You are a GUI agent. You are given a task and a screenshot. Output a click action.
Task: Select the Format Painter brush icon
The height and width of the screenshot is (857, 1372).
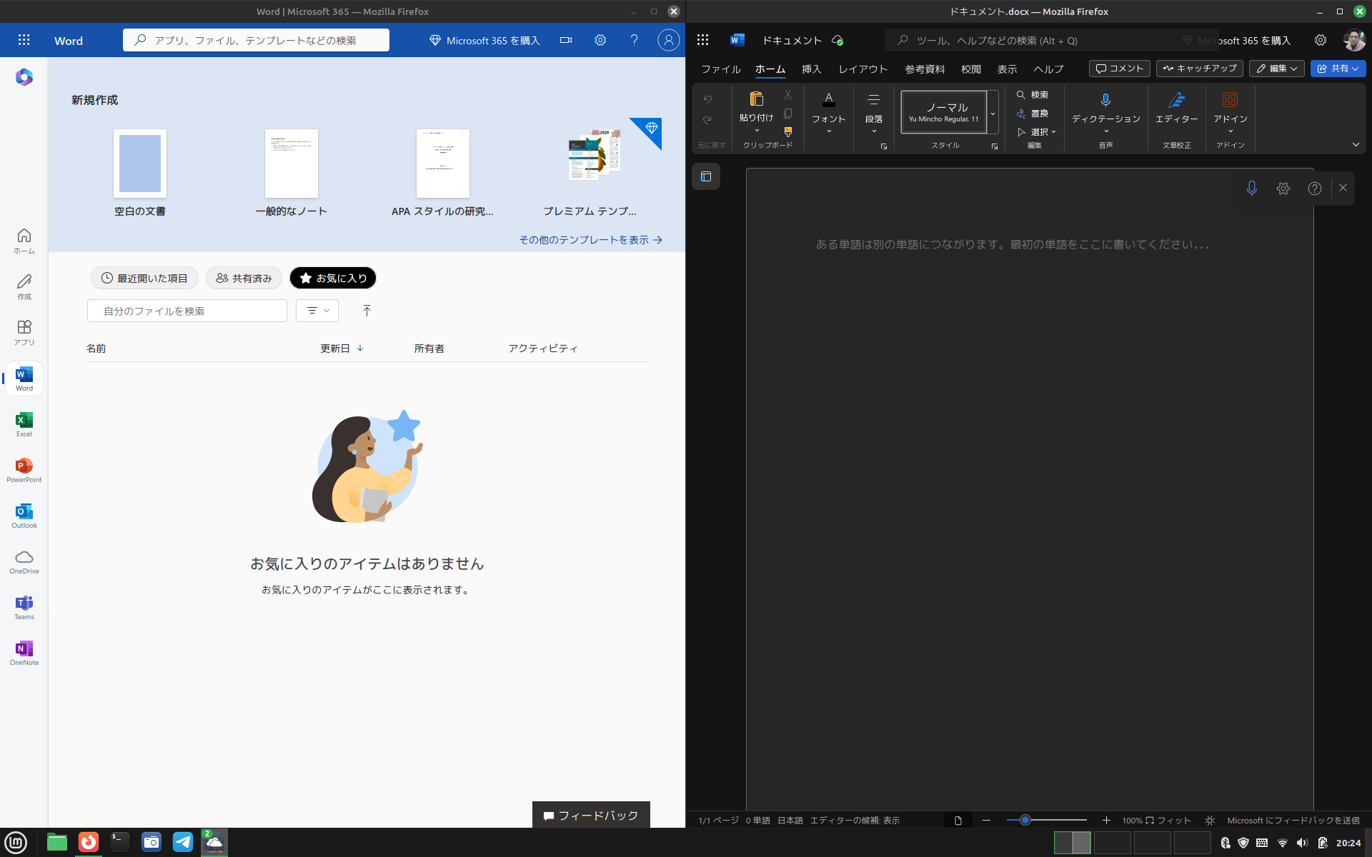pos(788,131)
